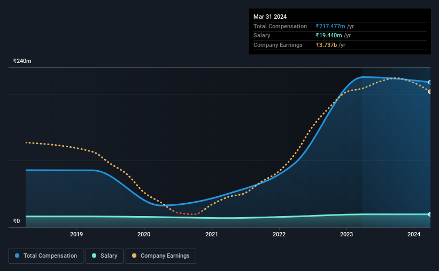Click the ₹3.737b company earnings value

point(326,45)
